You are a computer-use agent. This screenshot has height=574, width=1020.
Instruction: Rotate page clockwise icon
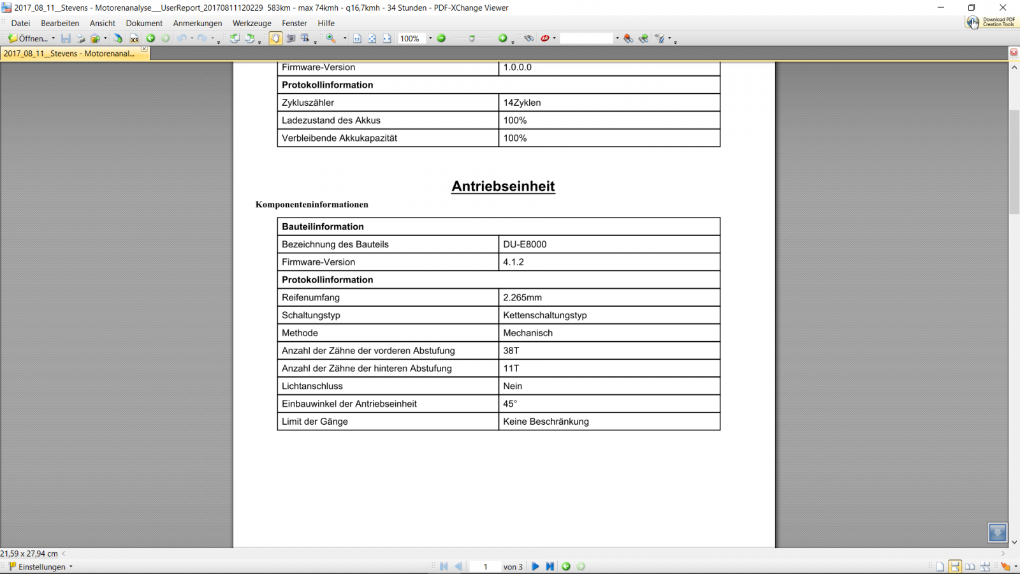[249, 38]
